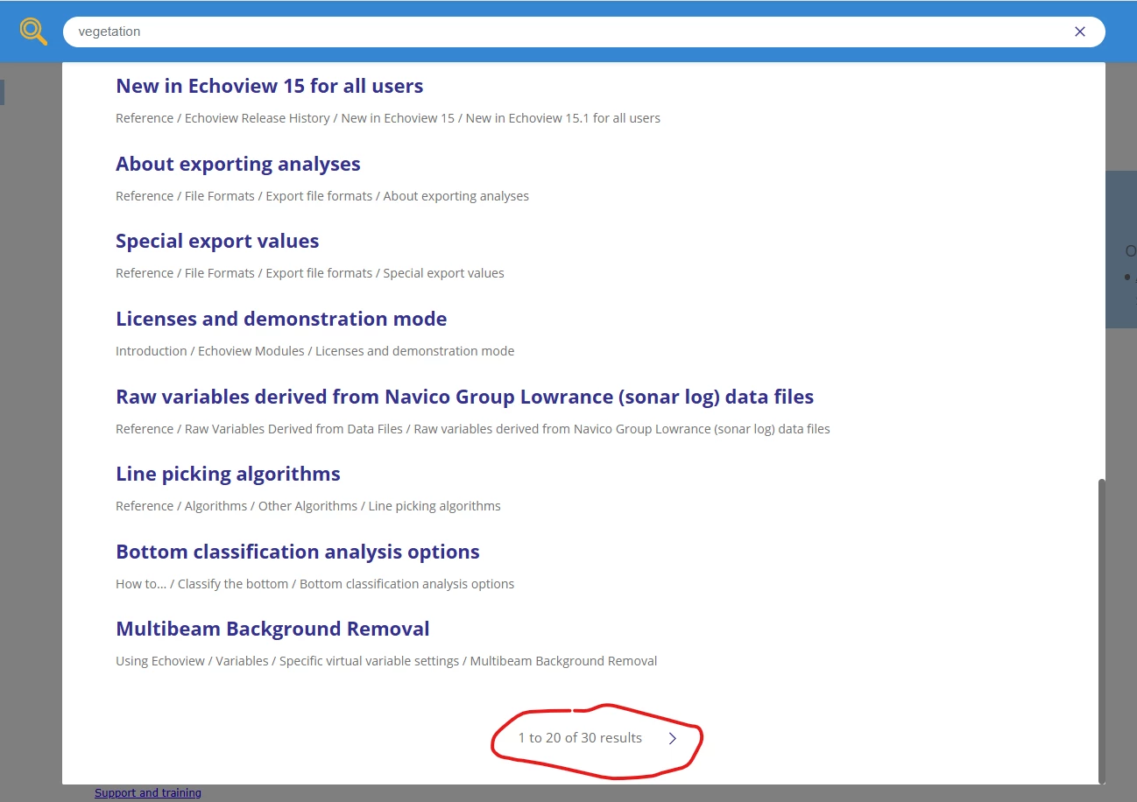Open About exporting analyses result
This screenshot has width=1137, height=802.
(238, 164)
